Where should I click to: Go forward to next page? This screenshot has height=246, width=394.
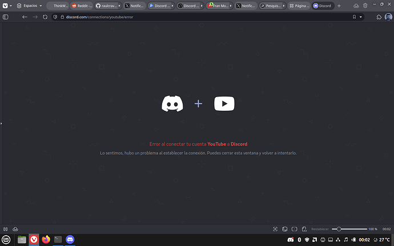coord(35,17)
